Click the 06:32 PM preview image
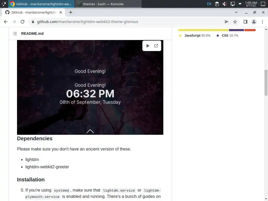 [90, 87]
